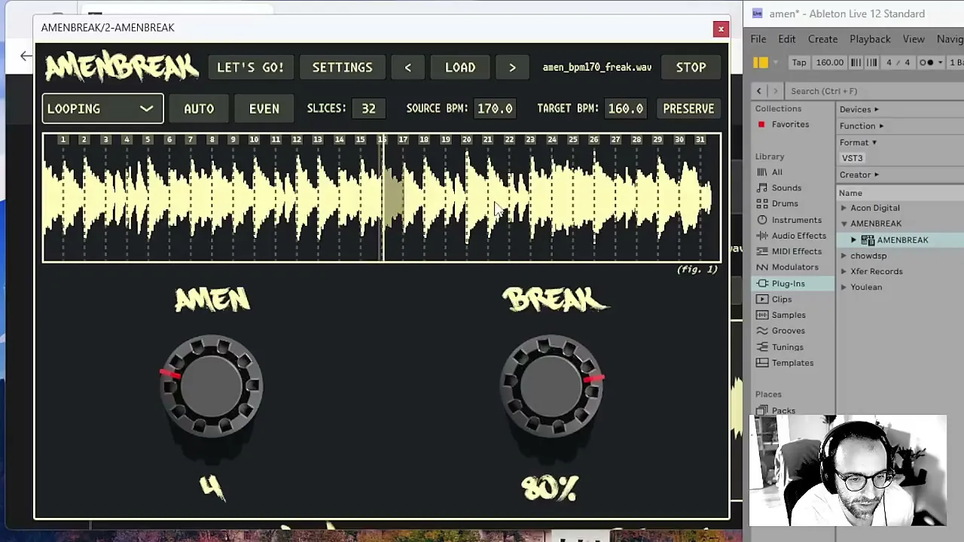Open the All library icon in Ableton browser
This screenshot has width=964, height=542.
(762, 172)
